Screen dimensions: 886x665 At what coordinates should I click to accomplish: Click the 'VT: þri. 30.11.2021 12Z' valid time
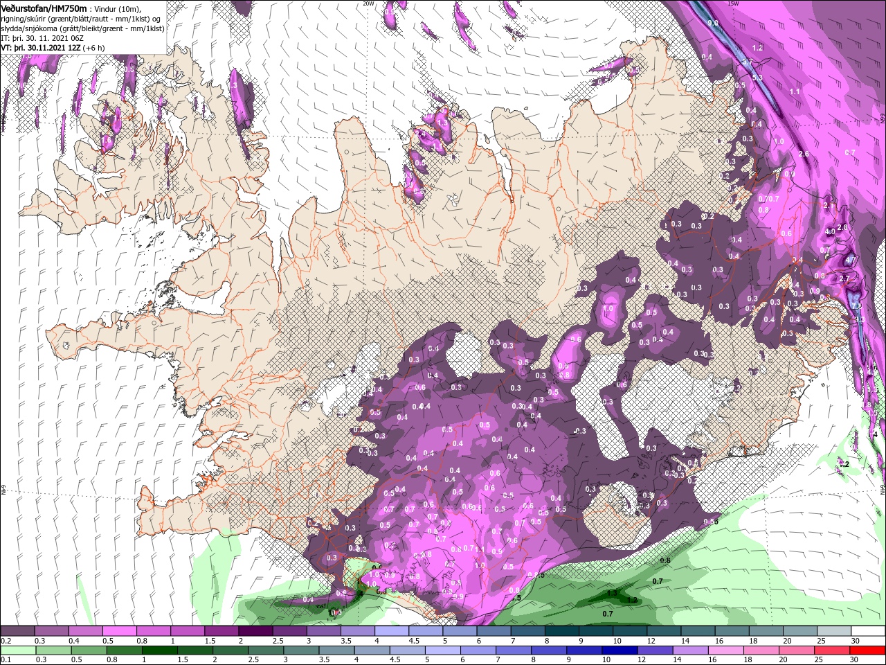[x=41, y=48]
